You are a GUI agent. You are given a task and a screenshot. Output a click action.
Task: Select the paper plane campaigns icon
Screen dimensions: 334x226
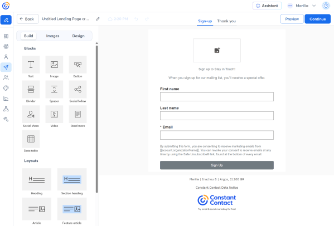point(6,67)
